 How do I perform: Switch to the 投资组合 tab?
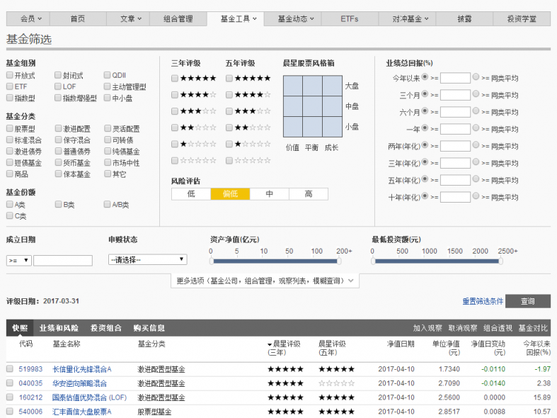pyautogui.click(x=106, y=328)
